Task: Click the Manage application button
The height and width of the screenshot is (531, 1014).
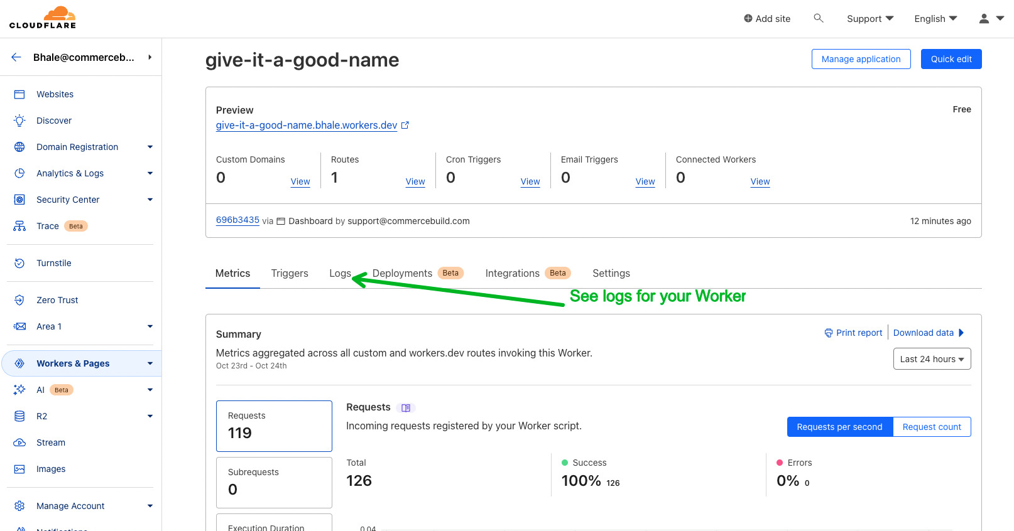Action: (x=861, y=59)
